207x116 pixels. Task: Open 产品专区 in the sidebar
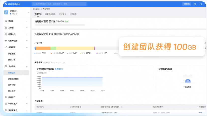click(x=12, y=54)
